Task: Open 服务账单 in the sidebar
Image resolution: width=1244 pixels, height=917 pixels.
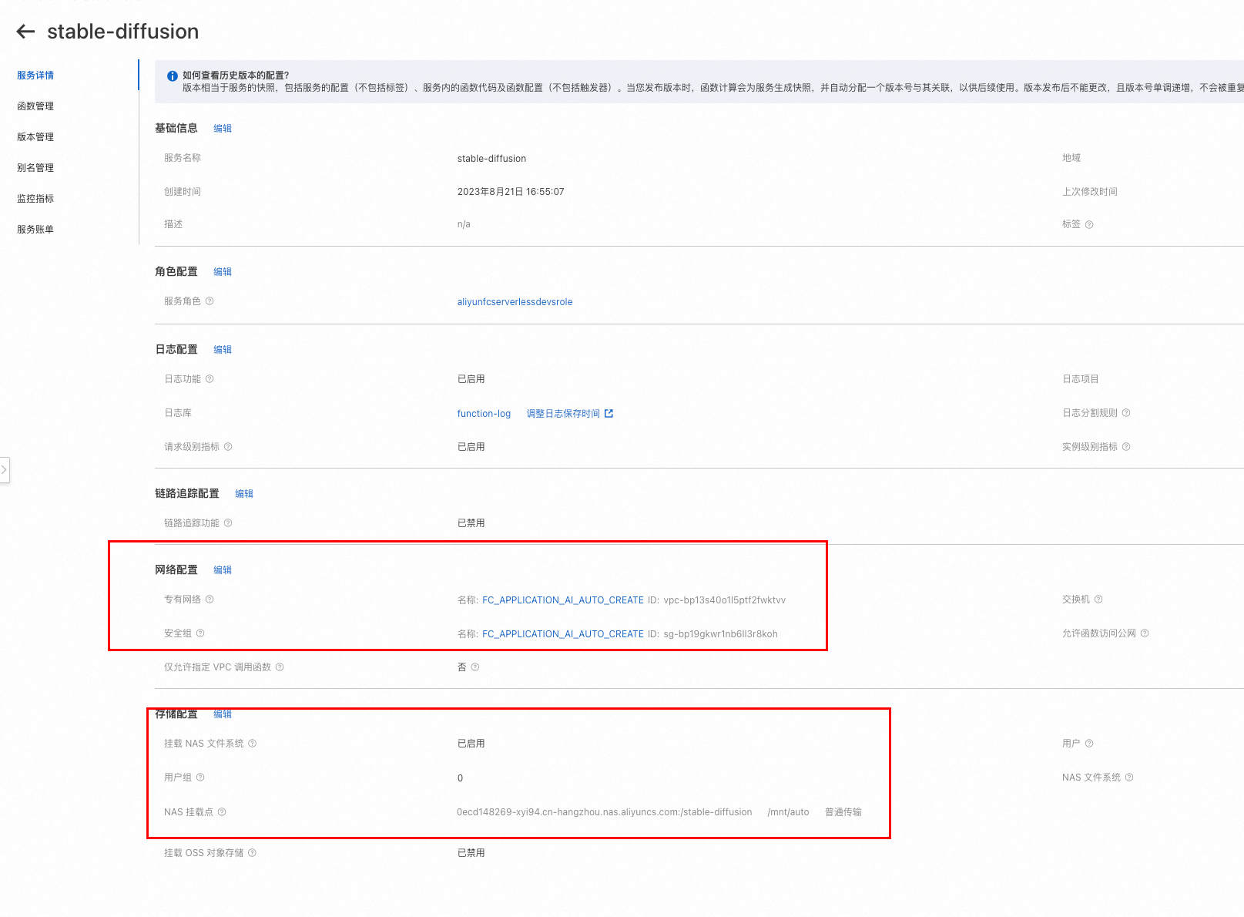Action: point(35,230)
